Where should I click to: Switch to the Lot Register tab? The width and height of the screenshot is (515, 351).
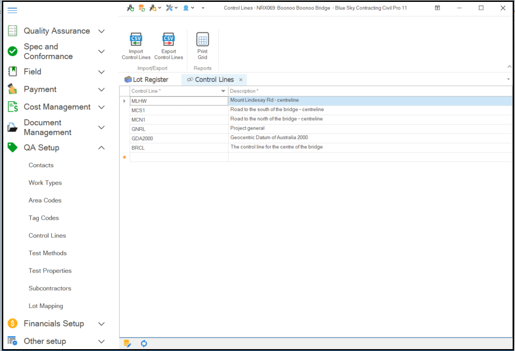[x=146, y=80]
